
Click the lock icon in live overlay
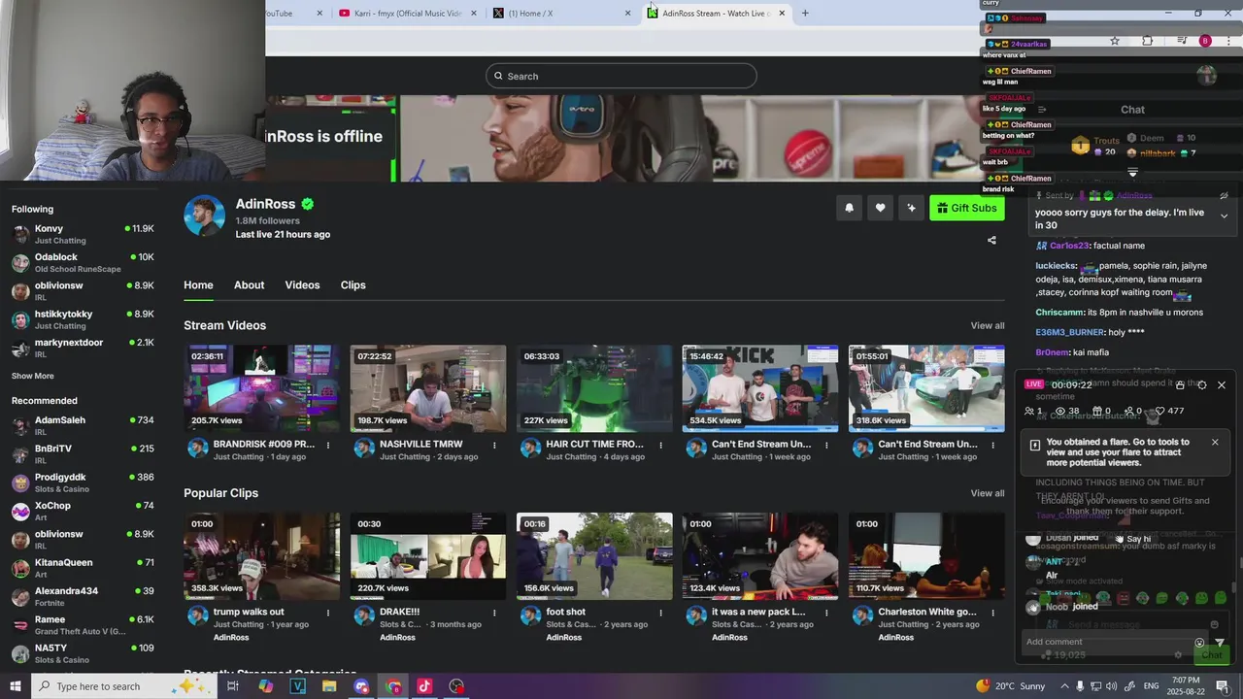pos(1180,385)
